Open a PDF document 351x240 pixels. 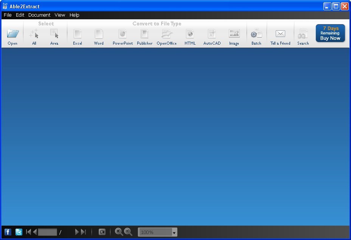12,36
